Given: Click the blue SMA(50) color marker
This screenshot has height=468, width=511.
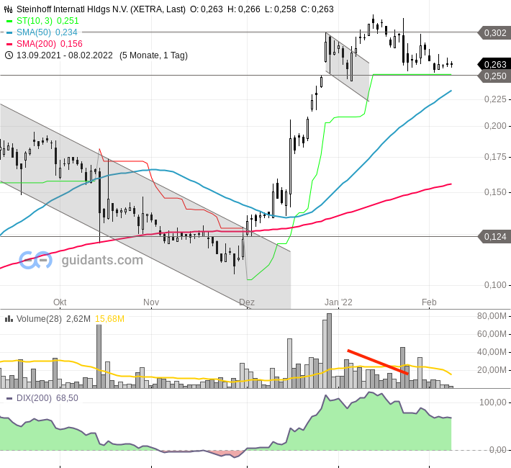Looking at the screenshot, I should [x=9, y=32].
